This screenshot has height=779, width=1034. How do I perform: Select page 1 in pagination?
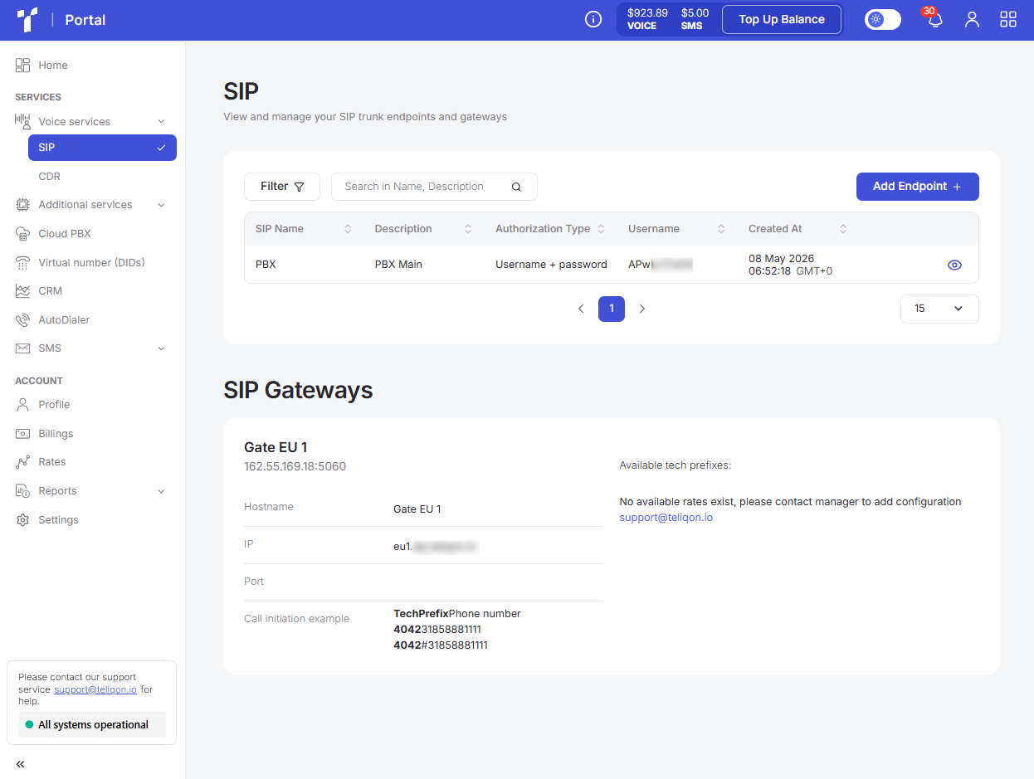612,309
